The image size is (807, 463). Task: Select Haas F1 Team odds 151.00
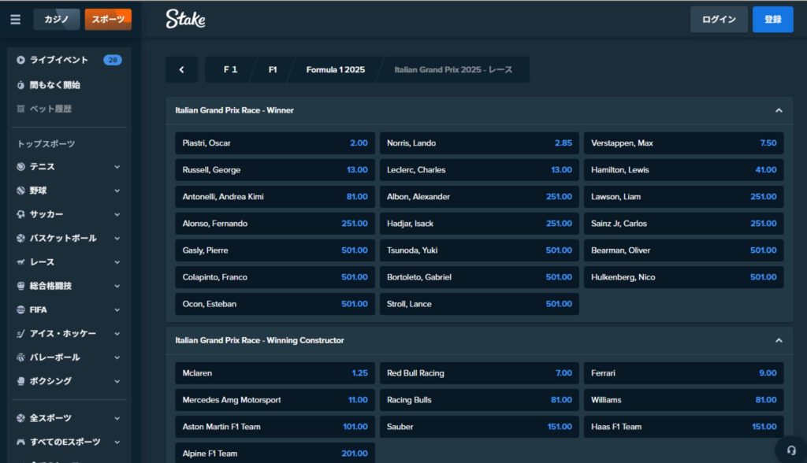pos(683,427)
